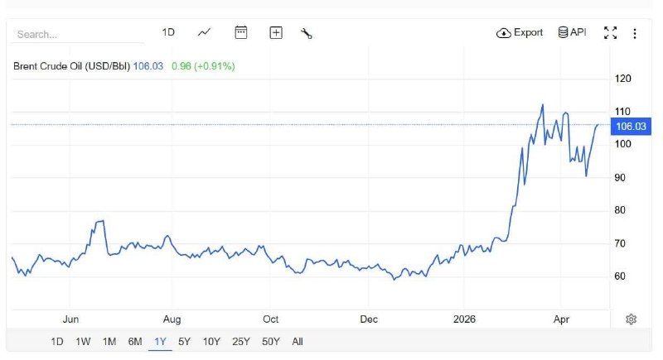
Task: Switch to 10Y time range
Action: [211, 341]
